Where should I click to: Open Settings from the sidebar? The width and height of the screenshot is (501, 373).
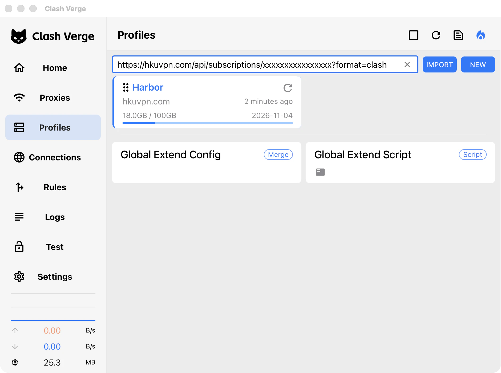[x=53, y=277]
